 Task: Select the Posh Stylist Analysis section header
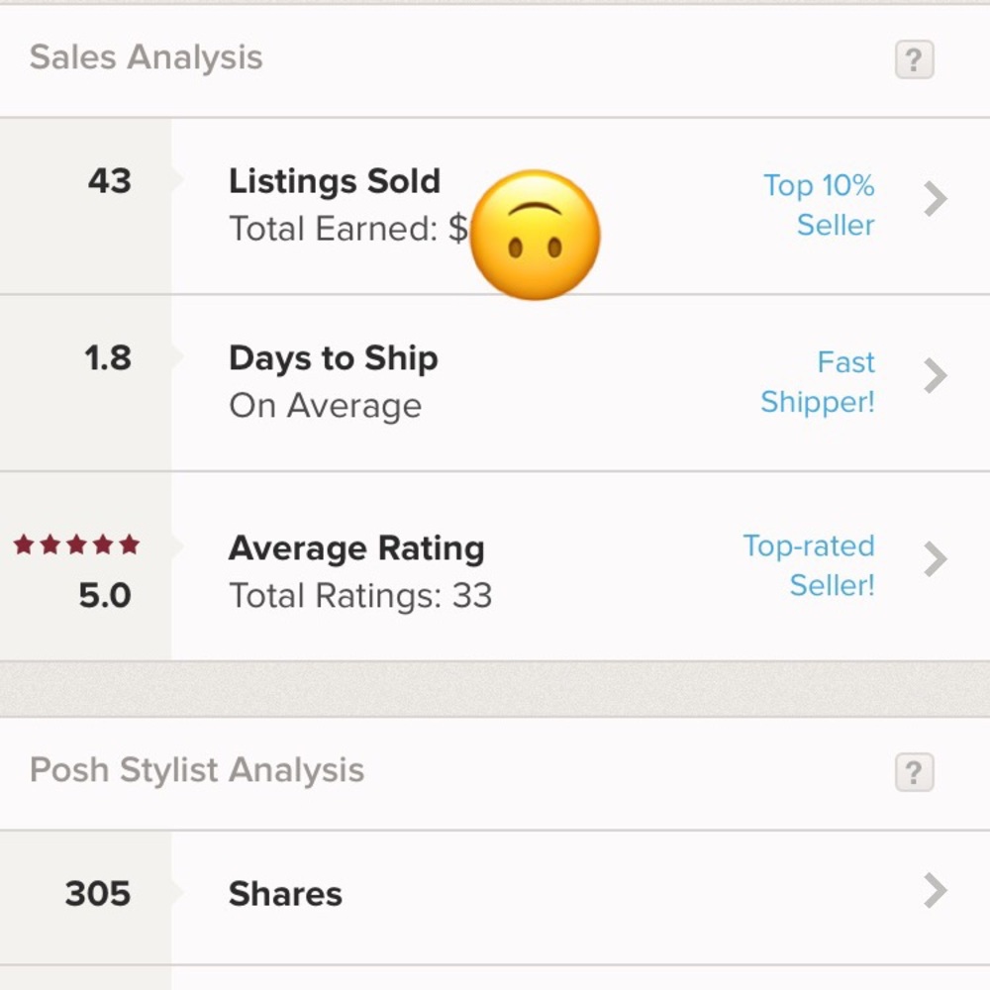(x=197, y=770)
